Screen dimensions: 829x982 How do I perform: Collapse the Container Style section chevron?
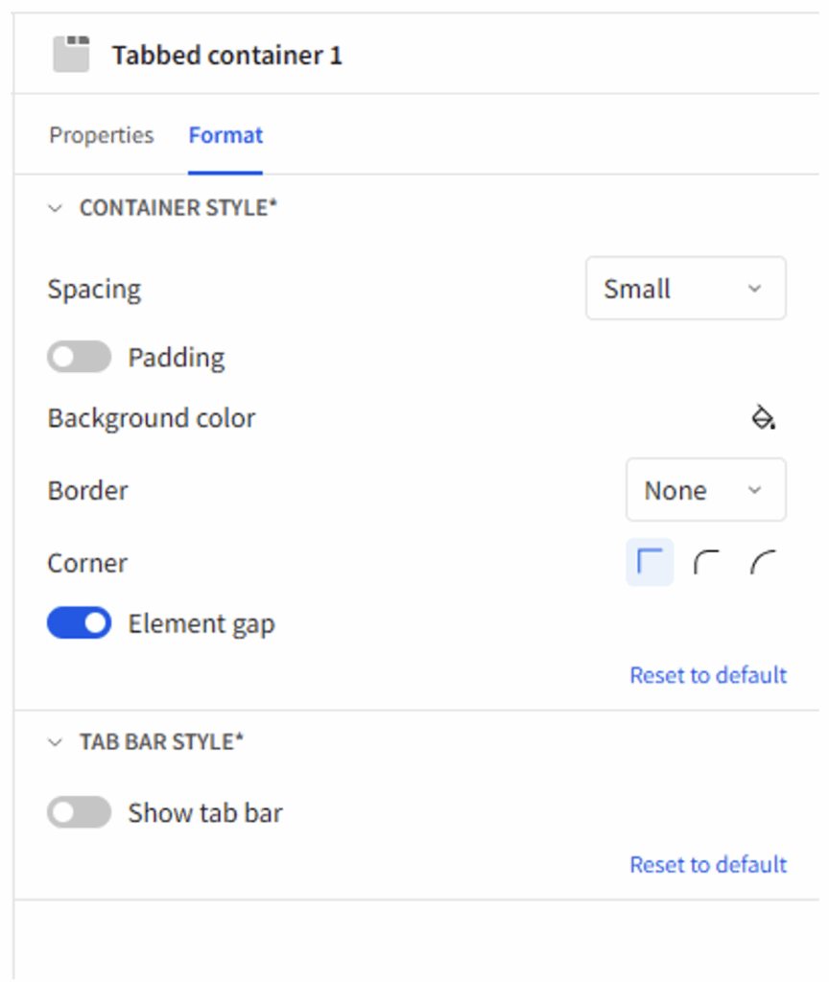(55, 208)
